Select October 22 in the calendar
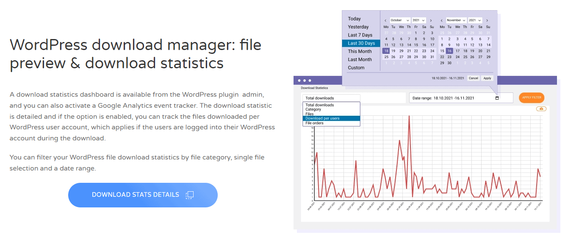Screen dimensions: 568x246 (417, 51)
